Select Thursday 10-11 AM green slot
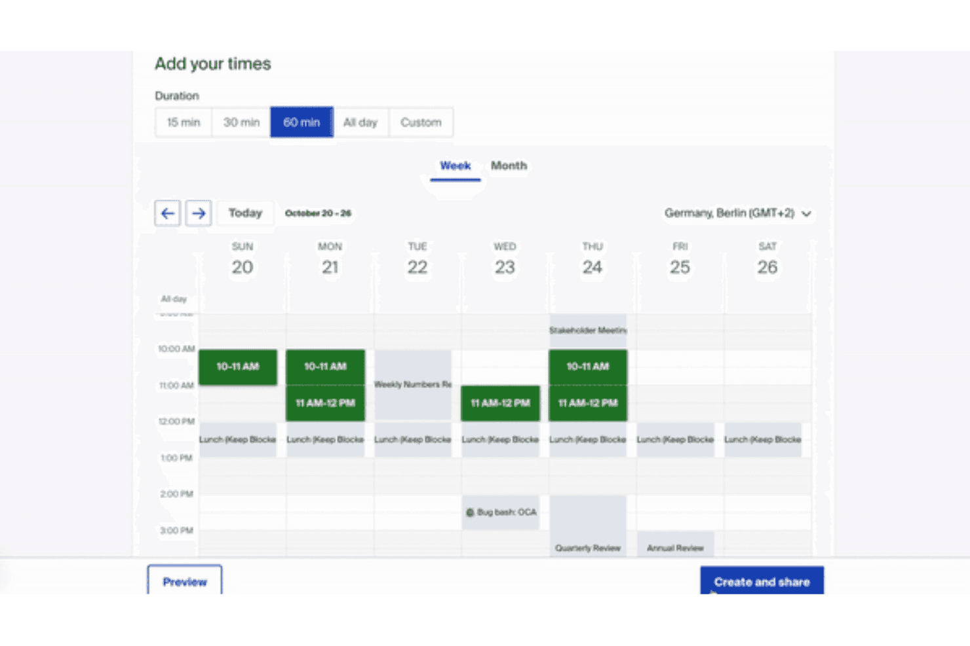The width and height of the screenshot is (970, 646). 588,367
